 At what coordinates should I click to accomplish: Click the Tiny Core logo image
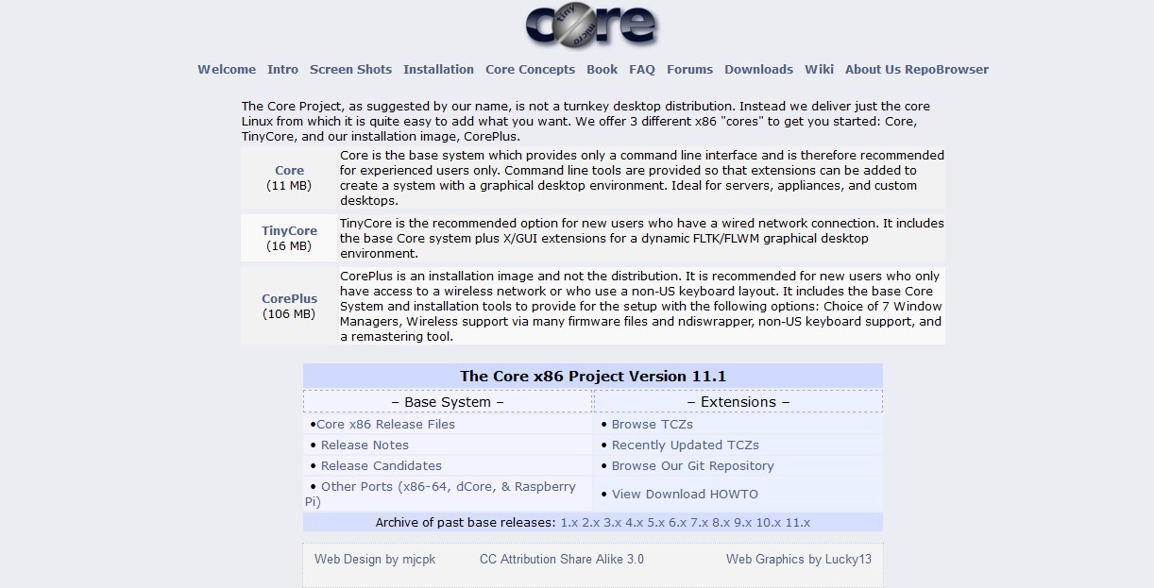591,25
